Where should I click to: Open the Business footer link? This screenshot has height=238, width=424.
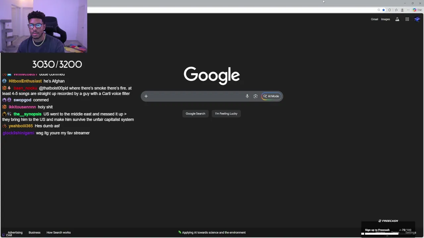pos(34,232)
